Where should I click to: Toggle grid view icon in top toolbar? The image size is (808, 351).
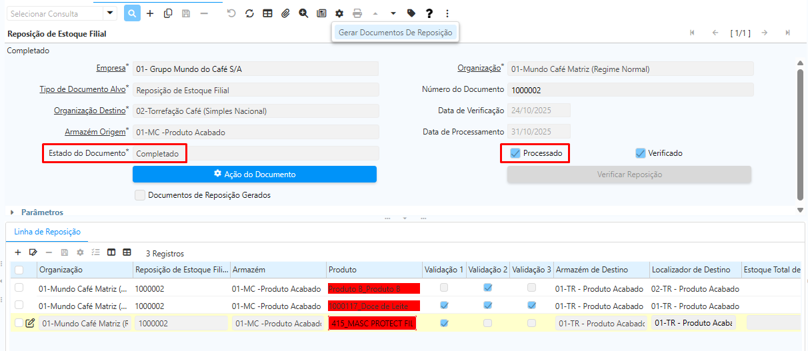point(267,13)
